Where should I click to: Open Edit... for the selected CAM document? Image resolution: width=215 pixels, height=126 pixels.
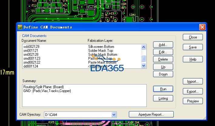[163, 52]
